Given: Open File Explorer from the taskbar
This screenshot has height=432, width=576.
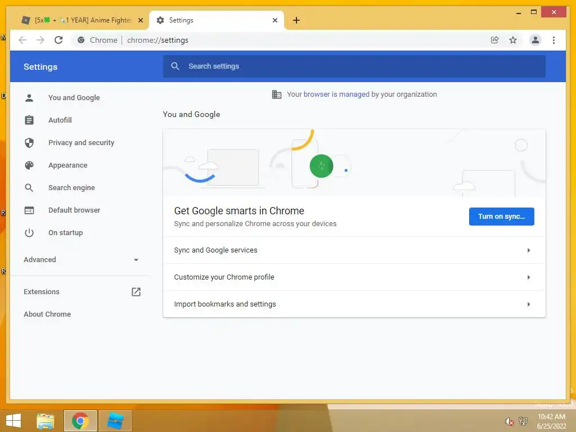Looking at the screenshot, I should click(x=45, y=421).
